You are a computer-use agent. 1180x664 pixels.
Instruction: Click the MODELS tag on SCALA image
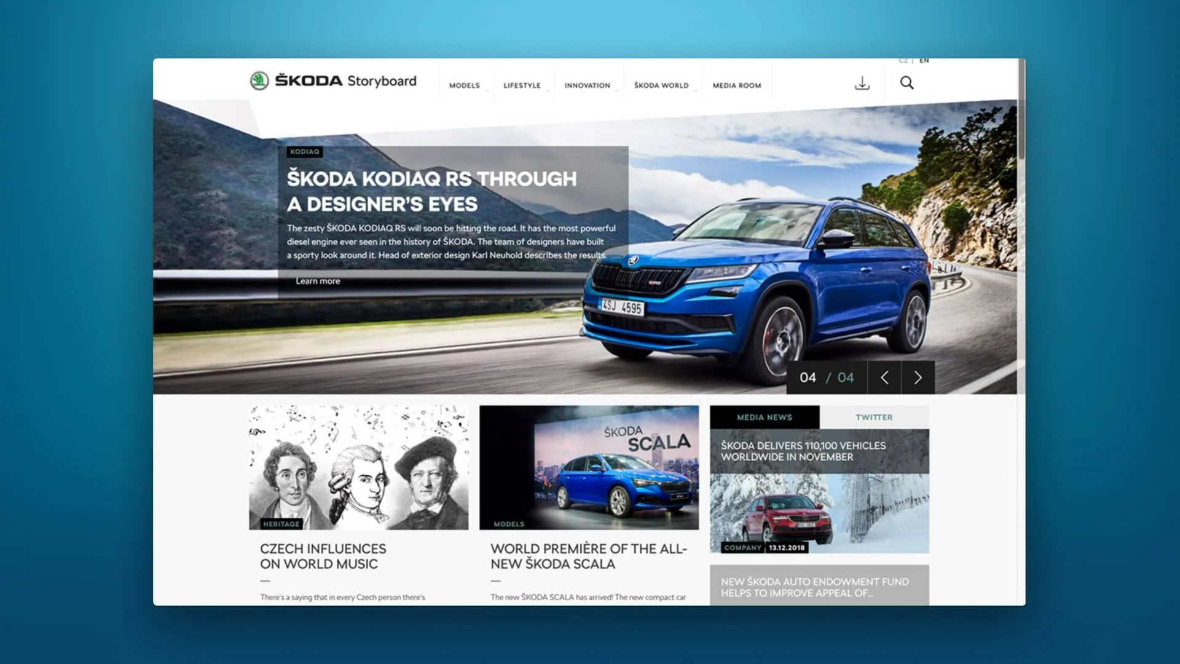point(509,524)
